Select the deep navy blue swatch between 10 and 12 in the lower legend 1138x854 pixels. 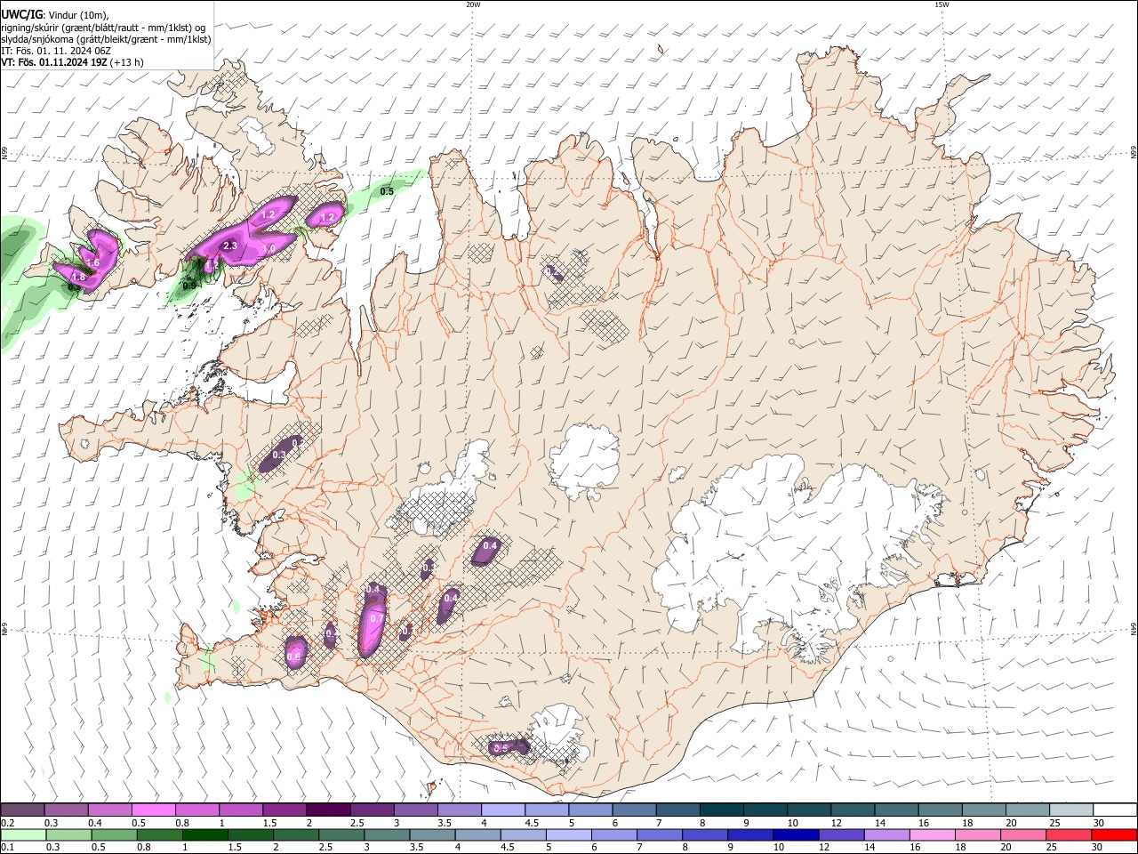(797, 834)
